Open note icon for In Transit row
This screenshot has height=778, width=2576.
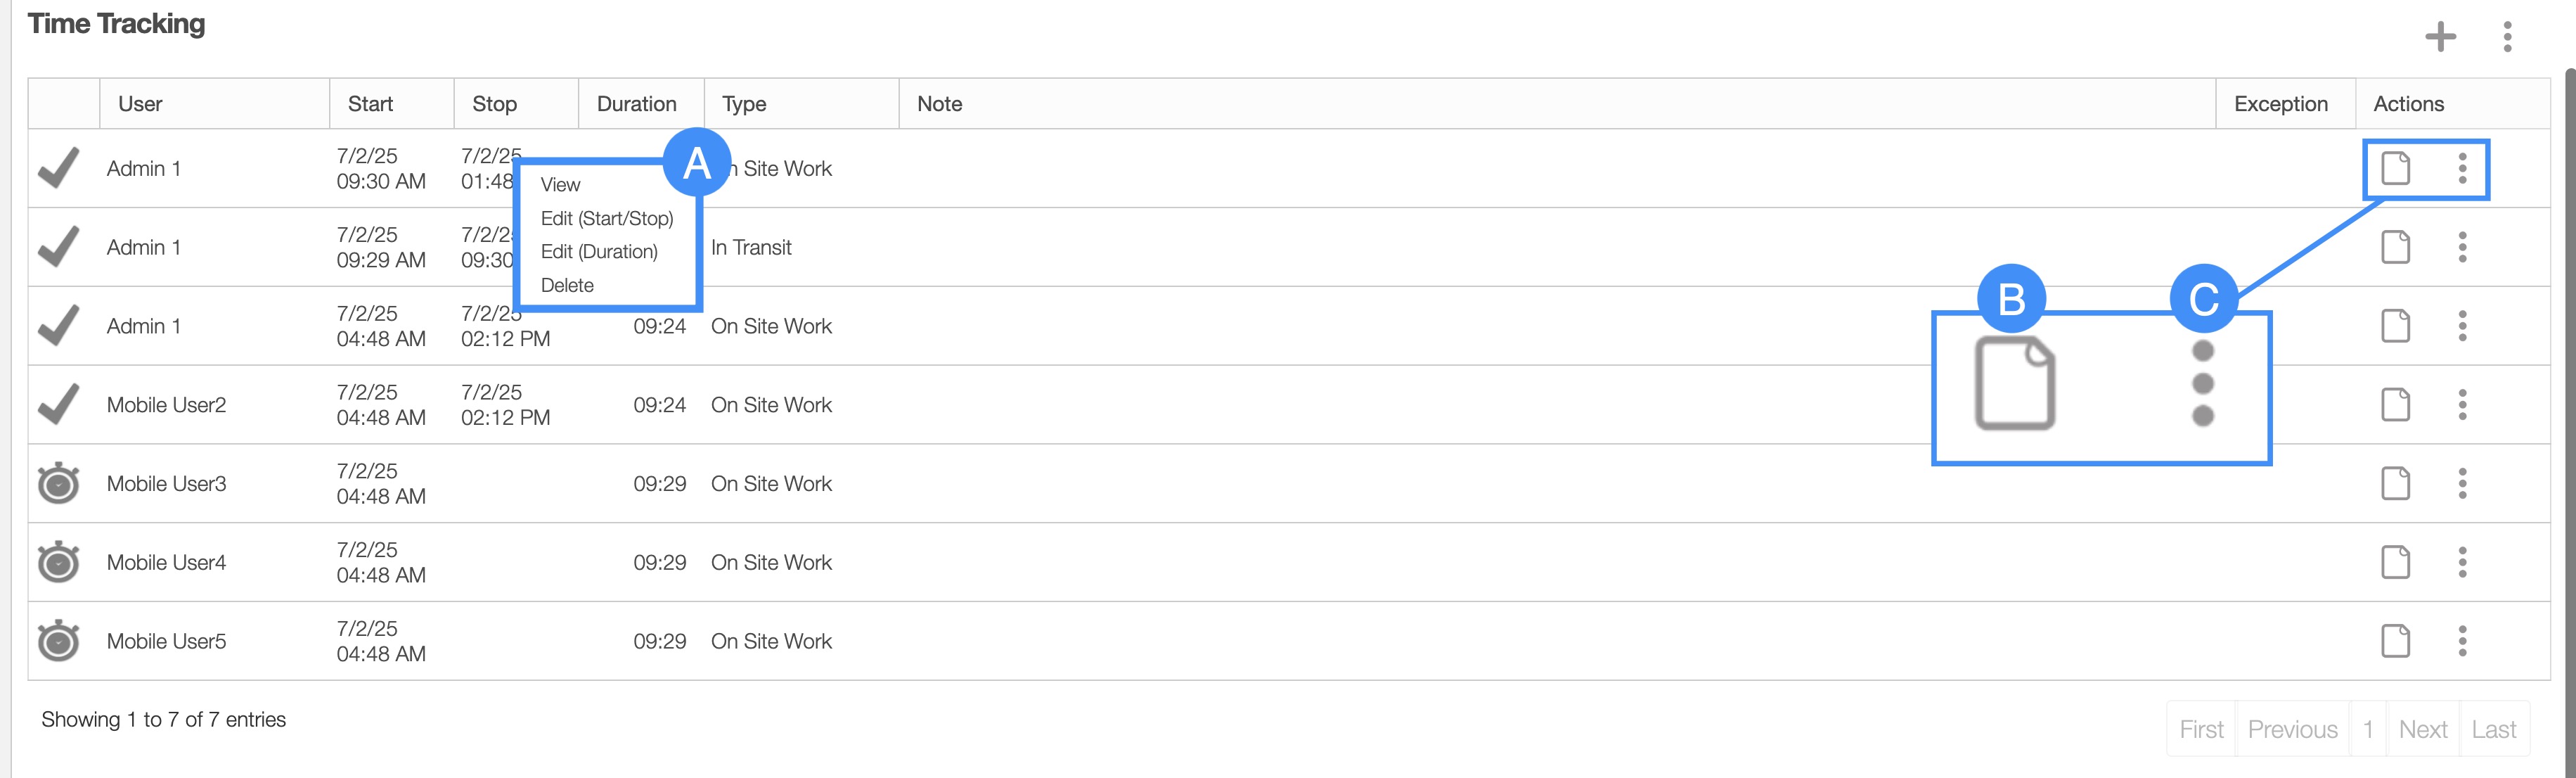(x=2395, y=247)
